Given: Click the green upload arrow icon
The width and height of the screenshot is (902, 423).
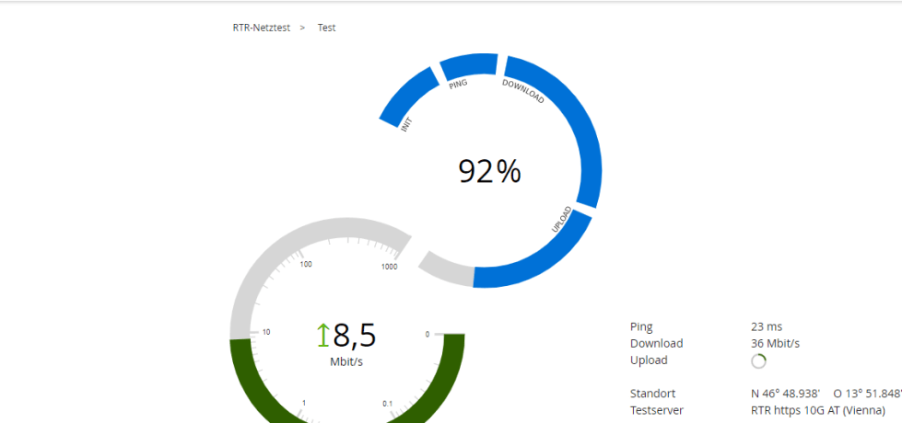Looking at the screenshot, I should click(322, 336).
